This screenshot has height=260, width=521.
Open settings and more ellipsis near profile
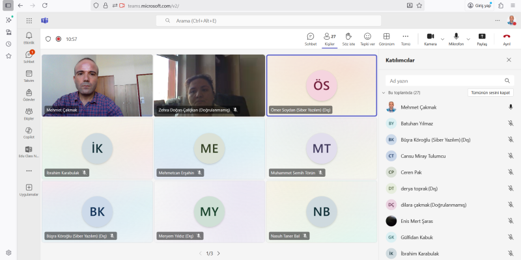(497, 21)
